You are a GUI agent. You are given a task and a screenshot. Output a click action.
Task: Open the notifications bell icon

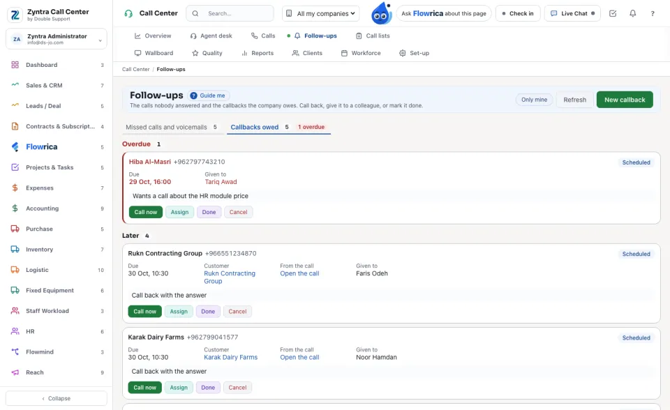point(633,13)
